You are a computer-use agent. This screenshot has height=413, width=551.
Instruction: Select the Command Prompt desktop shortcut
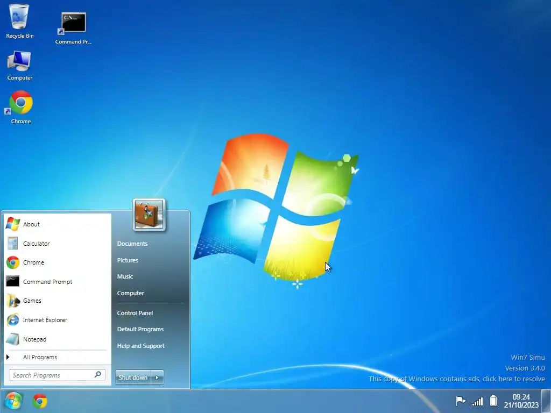tap(73, 28)
